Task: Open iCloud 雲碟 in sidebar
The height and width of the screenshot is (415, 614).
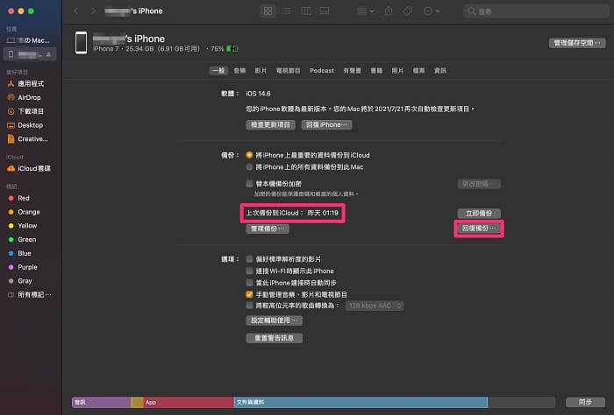Action: pyautogui.click(x=30, y=168)
